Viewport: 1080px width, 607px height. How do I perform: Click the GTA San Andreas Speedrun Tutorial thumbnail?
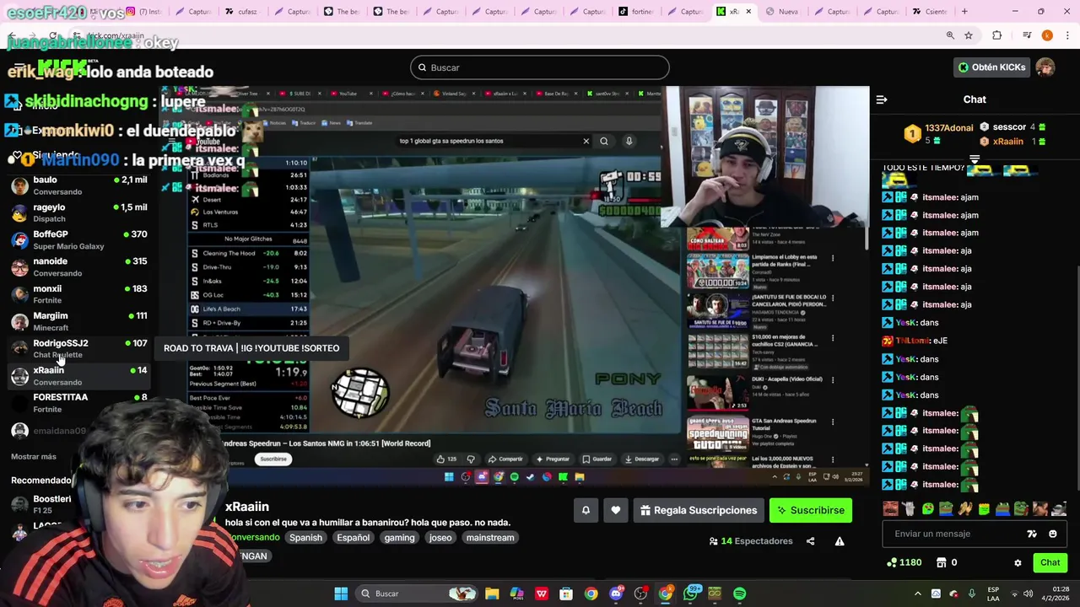point(717,434)
